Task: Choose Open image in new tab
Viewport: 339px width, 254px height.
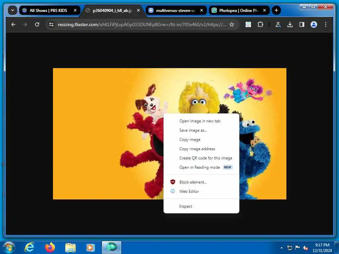Action: click(201, 121)
